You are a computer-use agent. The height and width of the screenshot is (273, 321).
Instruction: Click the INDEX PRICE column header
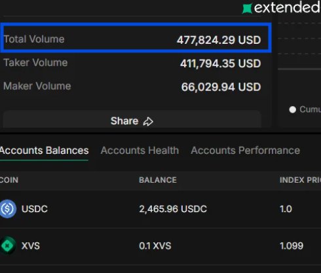pyautogui.click(x=300, y=180)
